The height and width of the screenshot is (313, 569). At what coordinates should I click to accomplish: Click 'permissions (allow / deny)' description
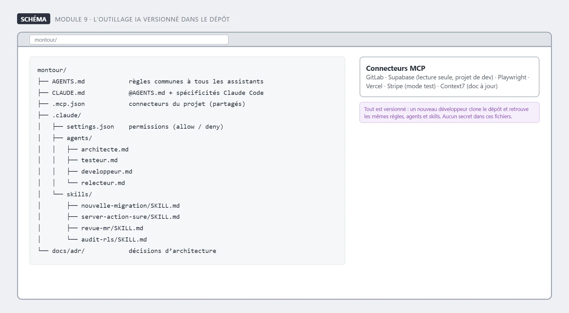176,127
